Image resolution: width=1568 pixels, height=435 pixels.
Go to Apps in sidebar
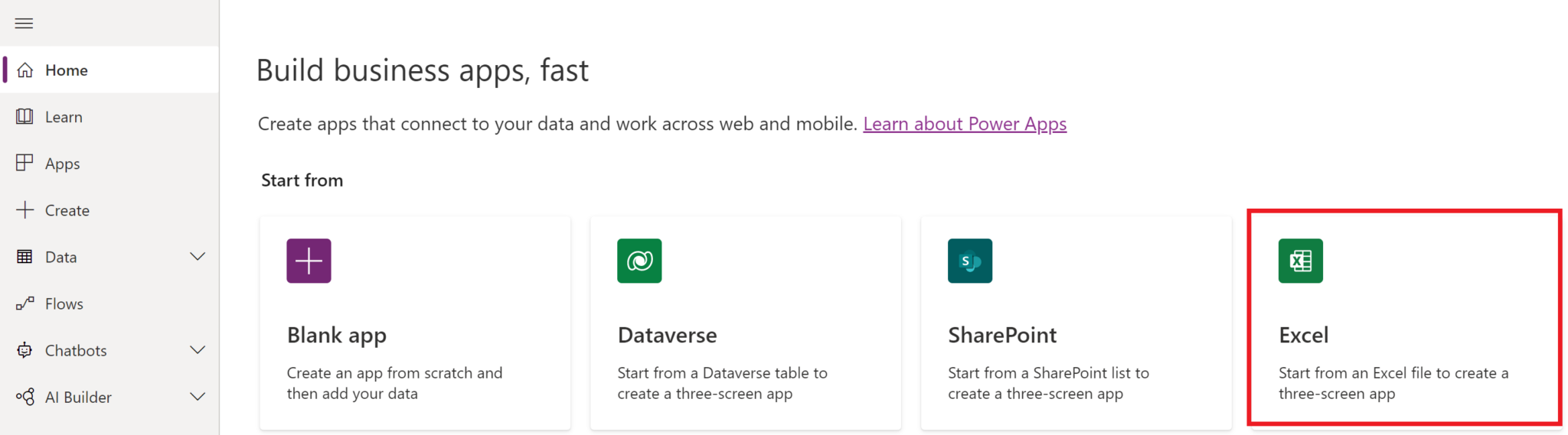click(62, 164)
